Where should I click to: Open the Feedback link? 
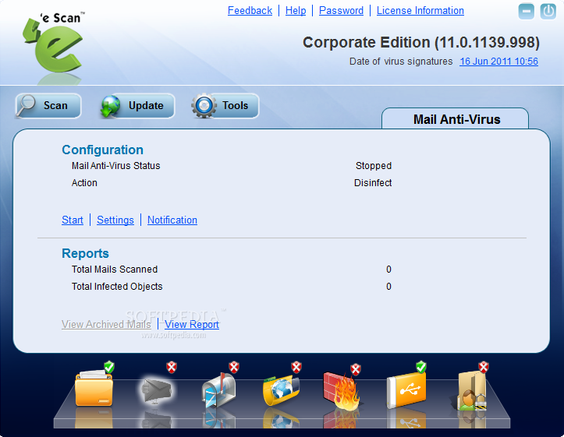250,11
